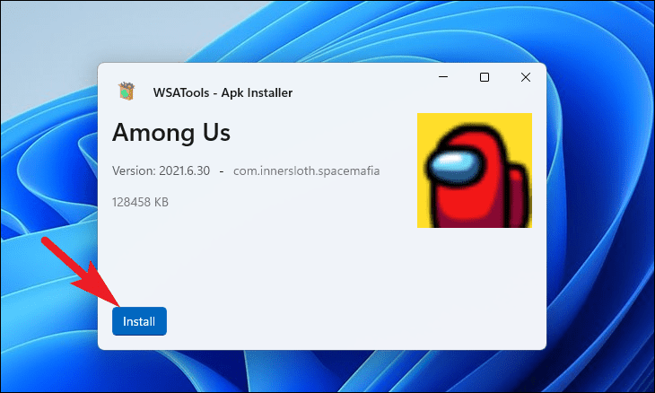Viewport: 655px width, 393px height.
Task: Click the "WSATools - Apk Installer" window title
Action: [x=223, y=92]
